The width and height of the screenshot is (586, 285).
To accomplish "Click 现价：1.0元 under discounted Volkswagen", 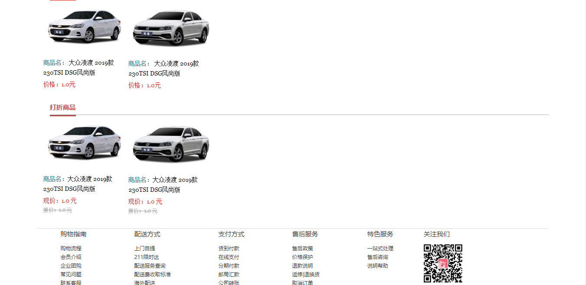I will point(145,202).
